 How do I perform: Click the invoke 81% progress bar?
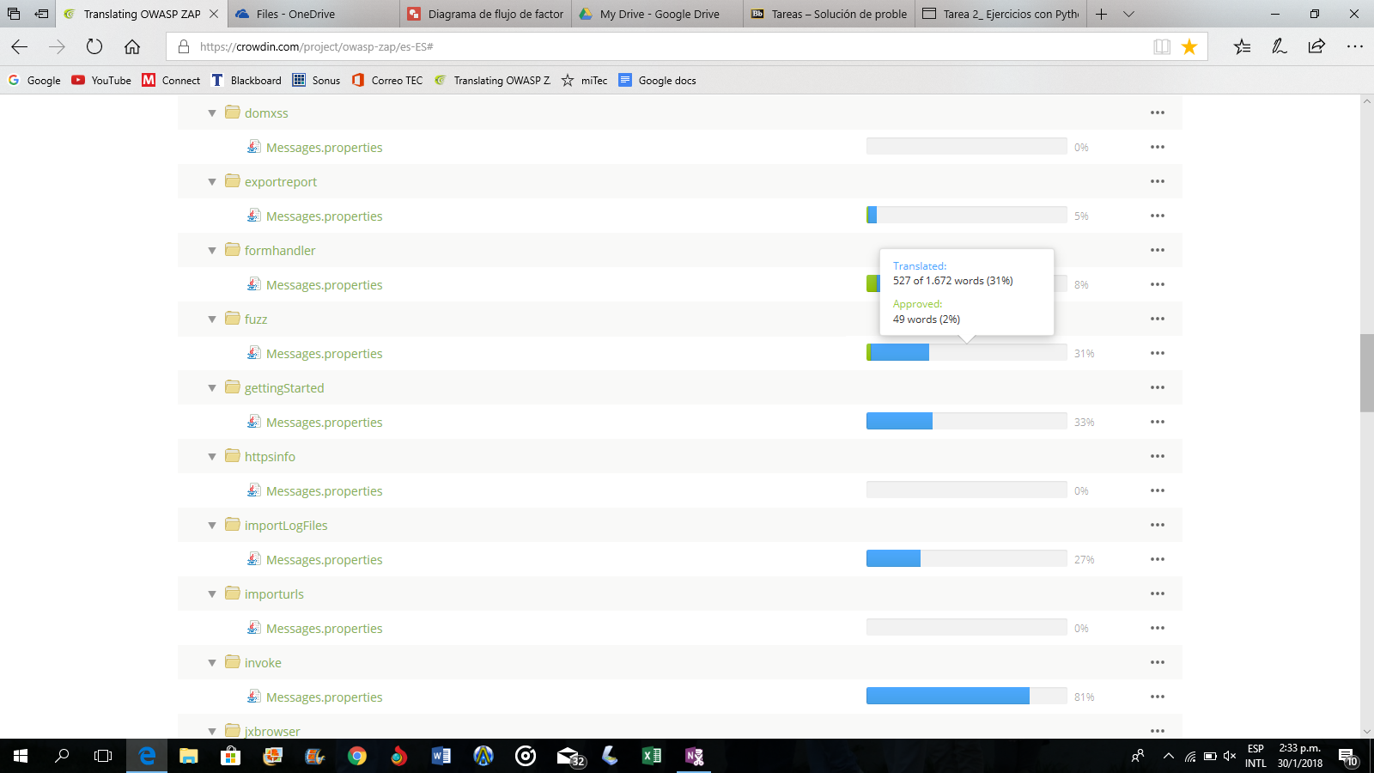point(966,696)
